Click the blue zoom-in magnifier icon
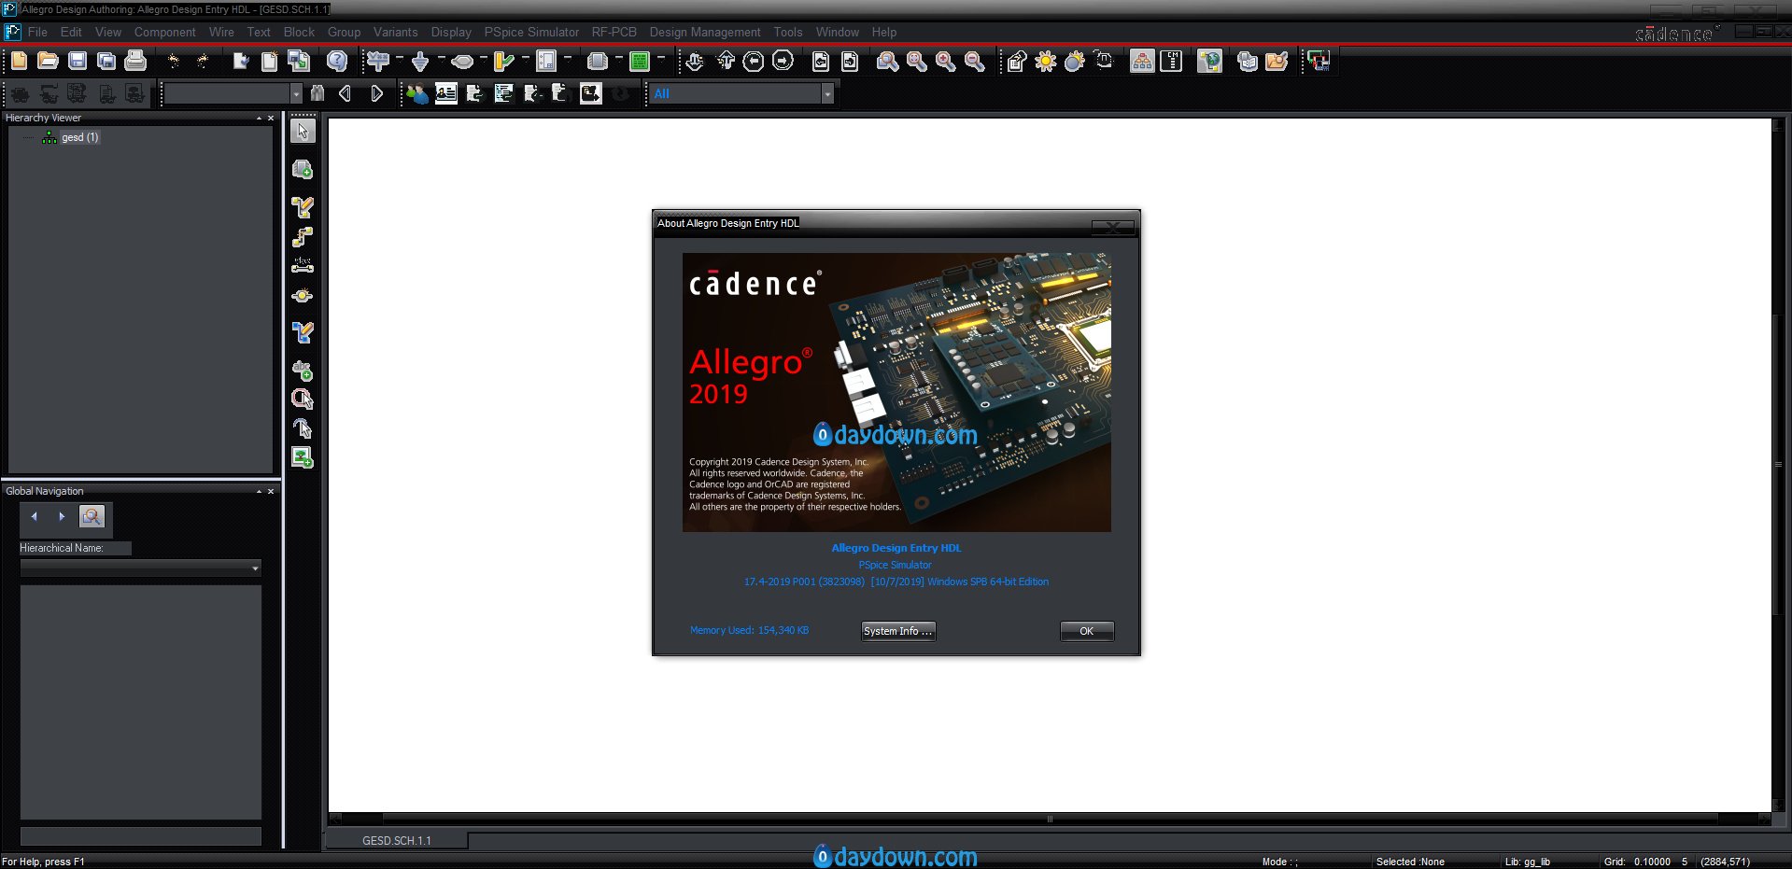The height and width of the screenshot is (869, 1792). click(946, 62)
